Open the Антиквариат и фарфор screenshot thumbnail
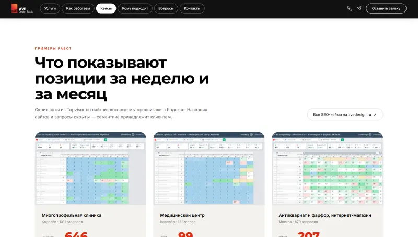This screenshot has width=418, height=237. tap(328, 168)
